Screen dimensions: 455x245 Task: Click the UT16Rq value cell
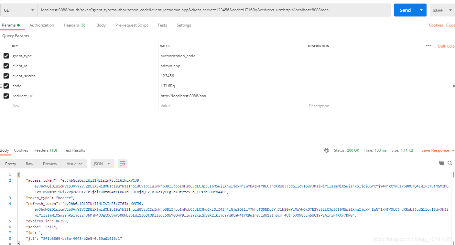[232, 86]
